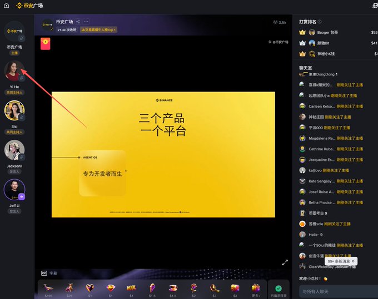The height and width of the screenshot is (299, 378).
Task: Click the 苦橙sole chat entry
Action: click(x=325, y=224)
